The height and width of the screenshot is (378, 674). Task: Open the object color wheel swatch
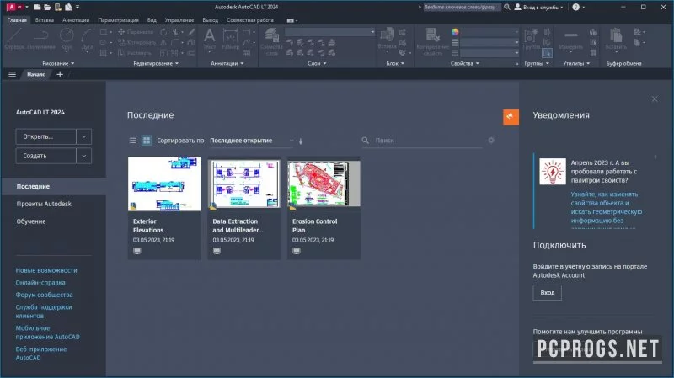[x=455, y=32]
